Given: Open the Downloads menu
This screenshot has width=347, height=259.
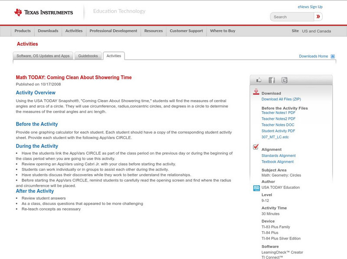Looking at the screenshot, I should point(48,31).
